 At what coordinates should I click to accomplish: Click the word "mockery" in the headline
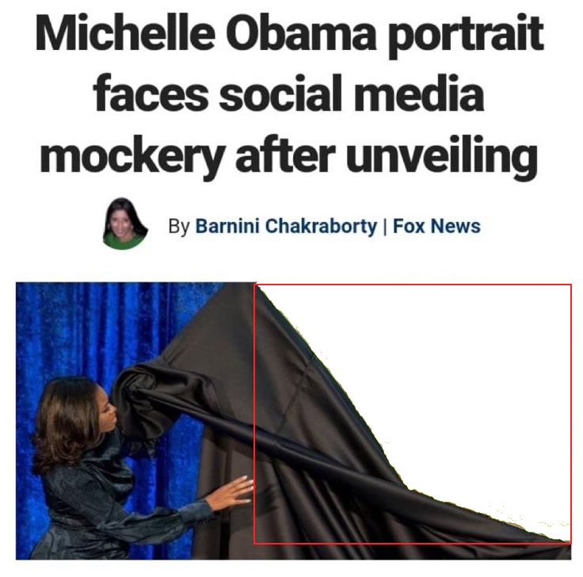[x=132, y=156]
